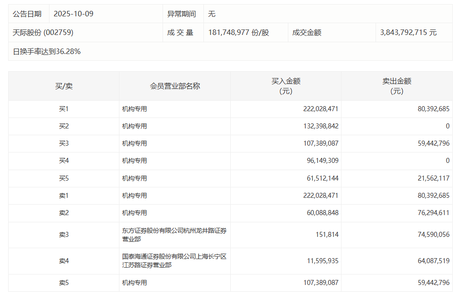Click buy amount 132,398,842 in 买2 row
460x299 pixels.
[x=321, y=126]
